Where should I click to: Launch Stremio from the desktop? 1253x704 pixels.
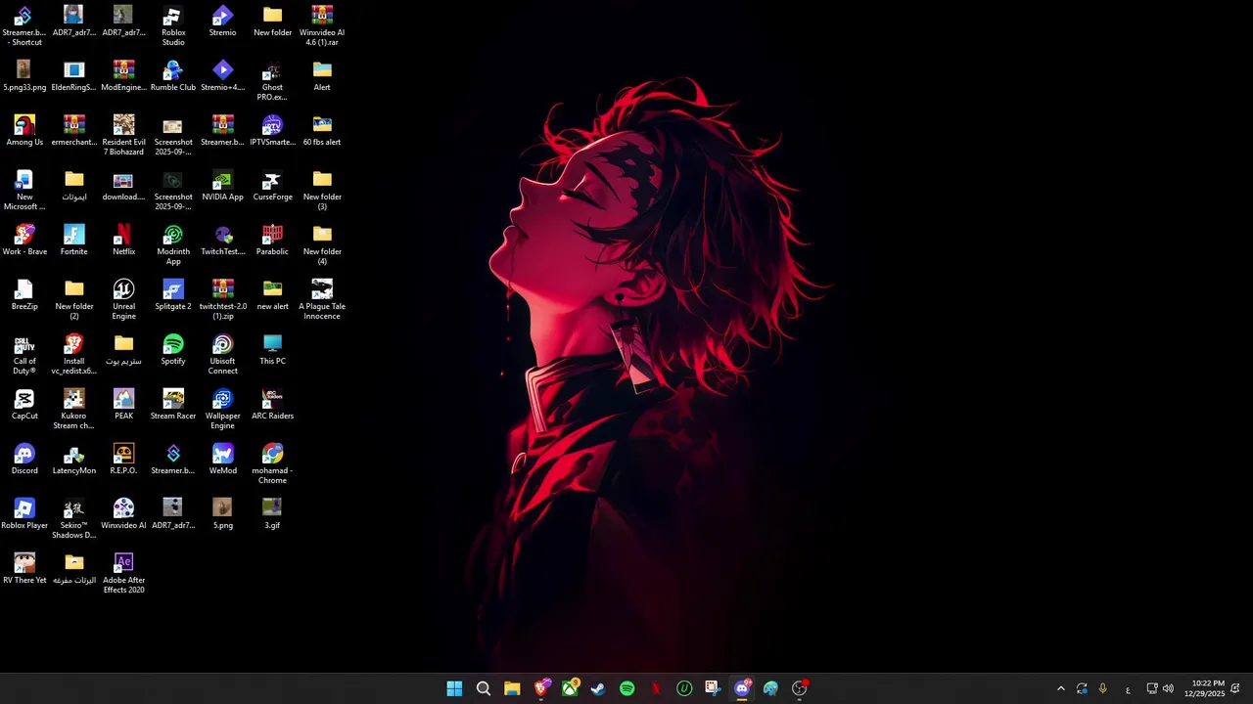(222, 22)
